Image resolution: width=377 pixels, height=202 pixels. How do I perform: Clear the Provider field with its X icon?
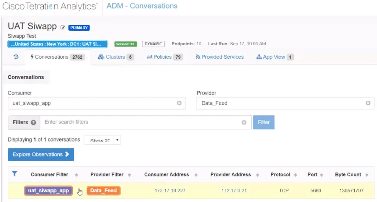(x=368, y=103)
